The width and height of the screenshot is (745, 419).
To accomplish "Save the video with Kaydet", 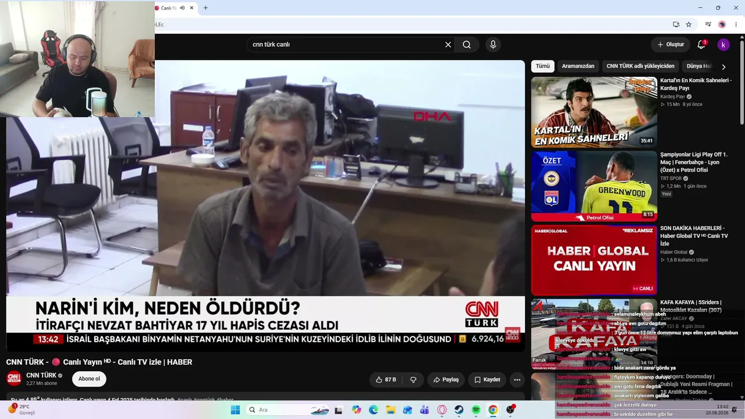I will coord(487,380).
